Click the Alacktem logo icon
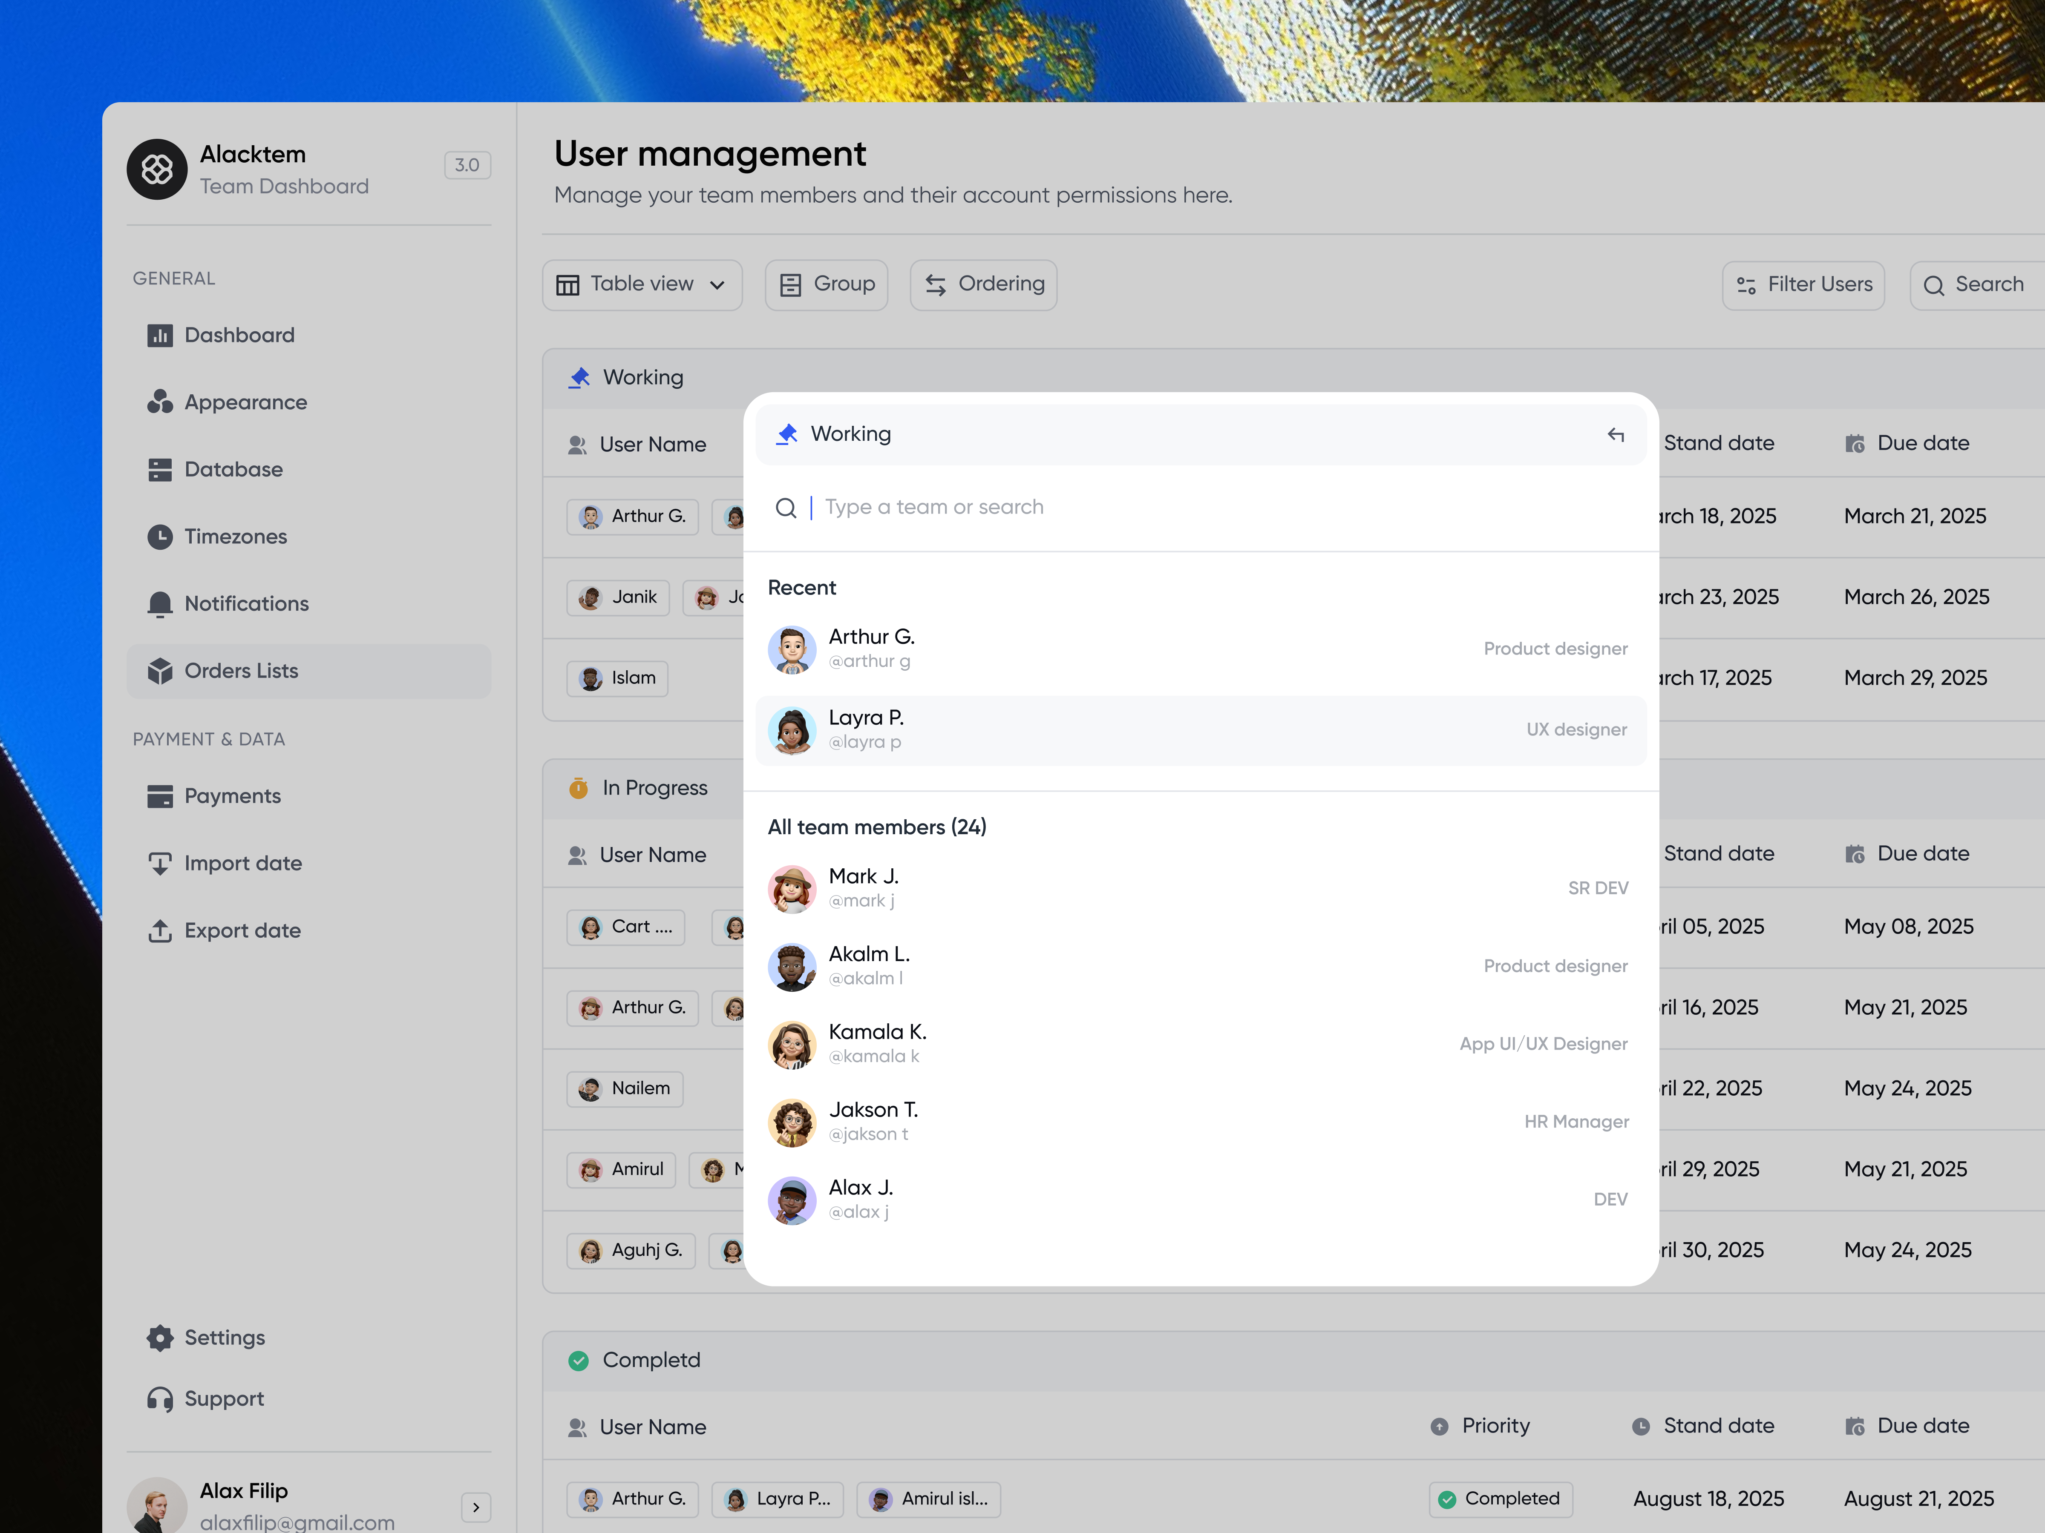The image size is (2045, 1533). click(157, 169)
